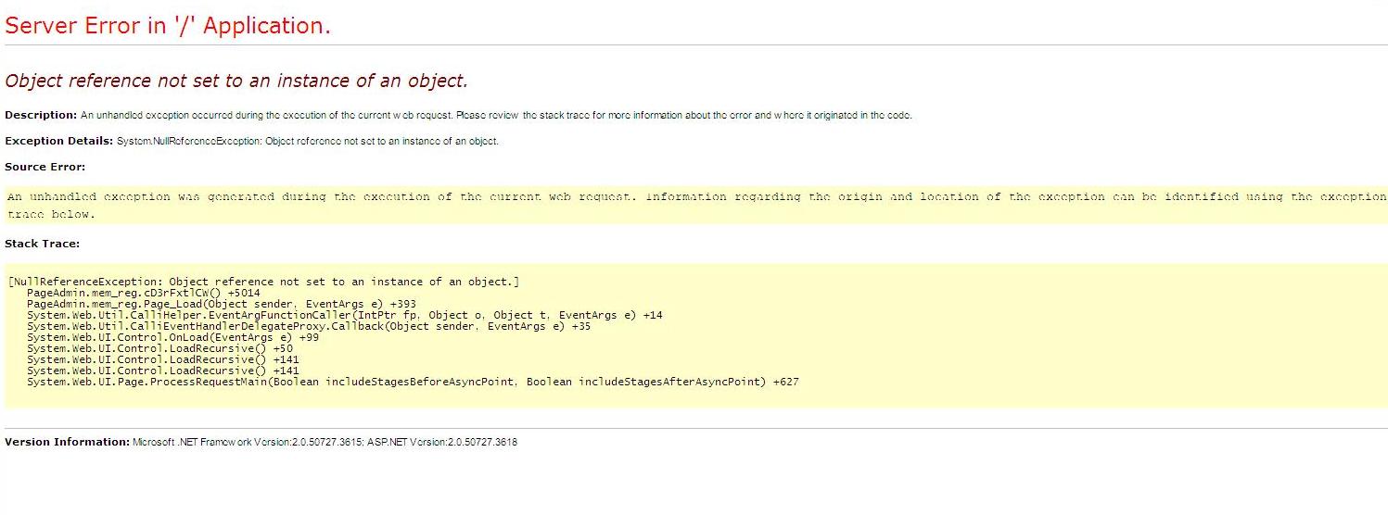Click the 'System.Web.UI.Control.OnLoad' stack line
The height and width of the screenshot is (515, 1388).
tap(172, 337)
